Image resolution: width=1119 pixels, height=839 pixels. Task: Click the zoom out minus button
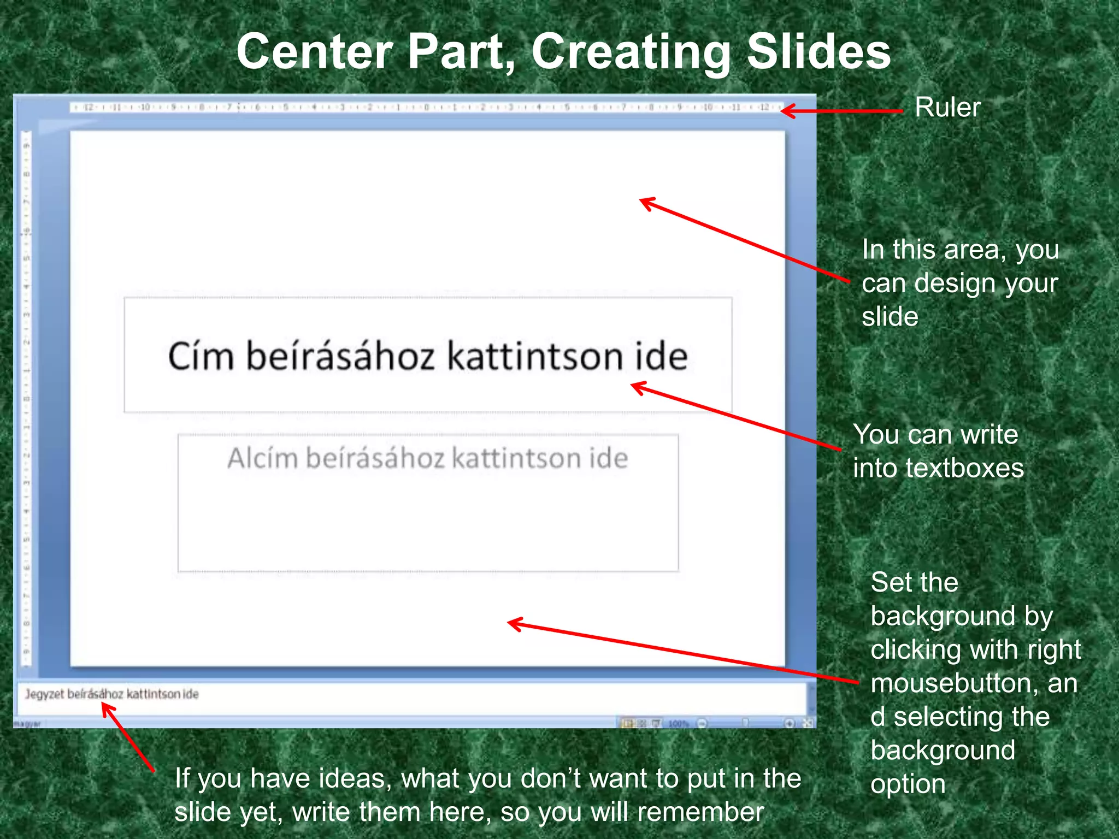(702, 723)
